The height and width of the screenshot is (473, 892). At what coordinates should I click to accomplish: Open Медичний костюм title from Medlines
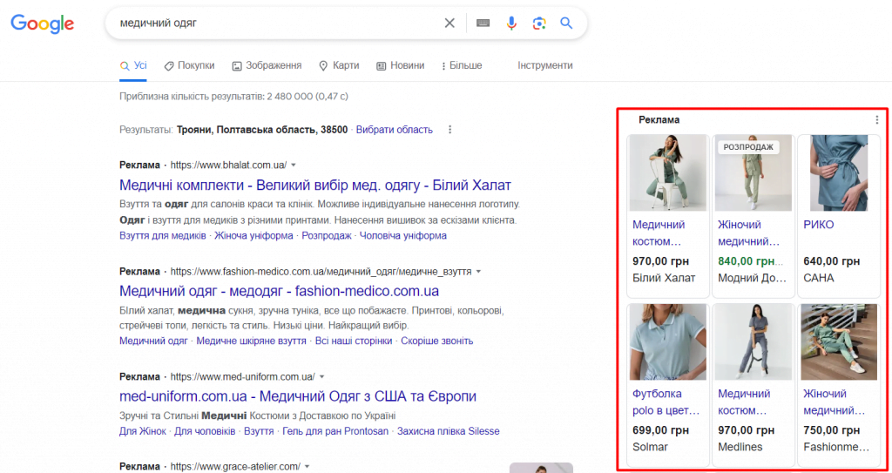pos(744,402)
